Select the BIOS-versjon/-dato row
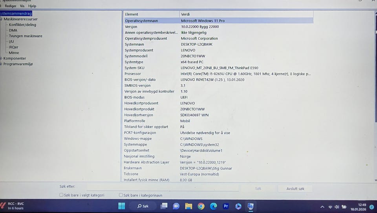The height and width of the screenshot is (213, 377). 218,80
